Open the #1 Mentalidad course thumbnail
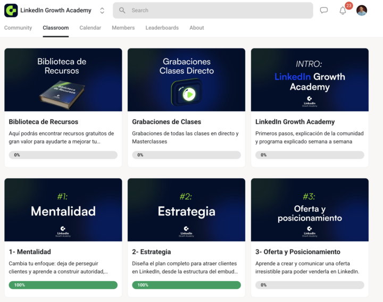The image size is (383, 302). (63, 209)
